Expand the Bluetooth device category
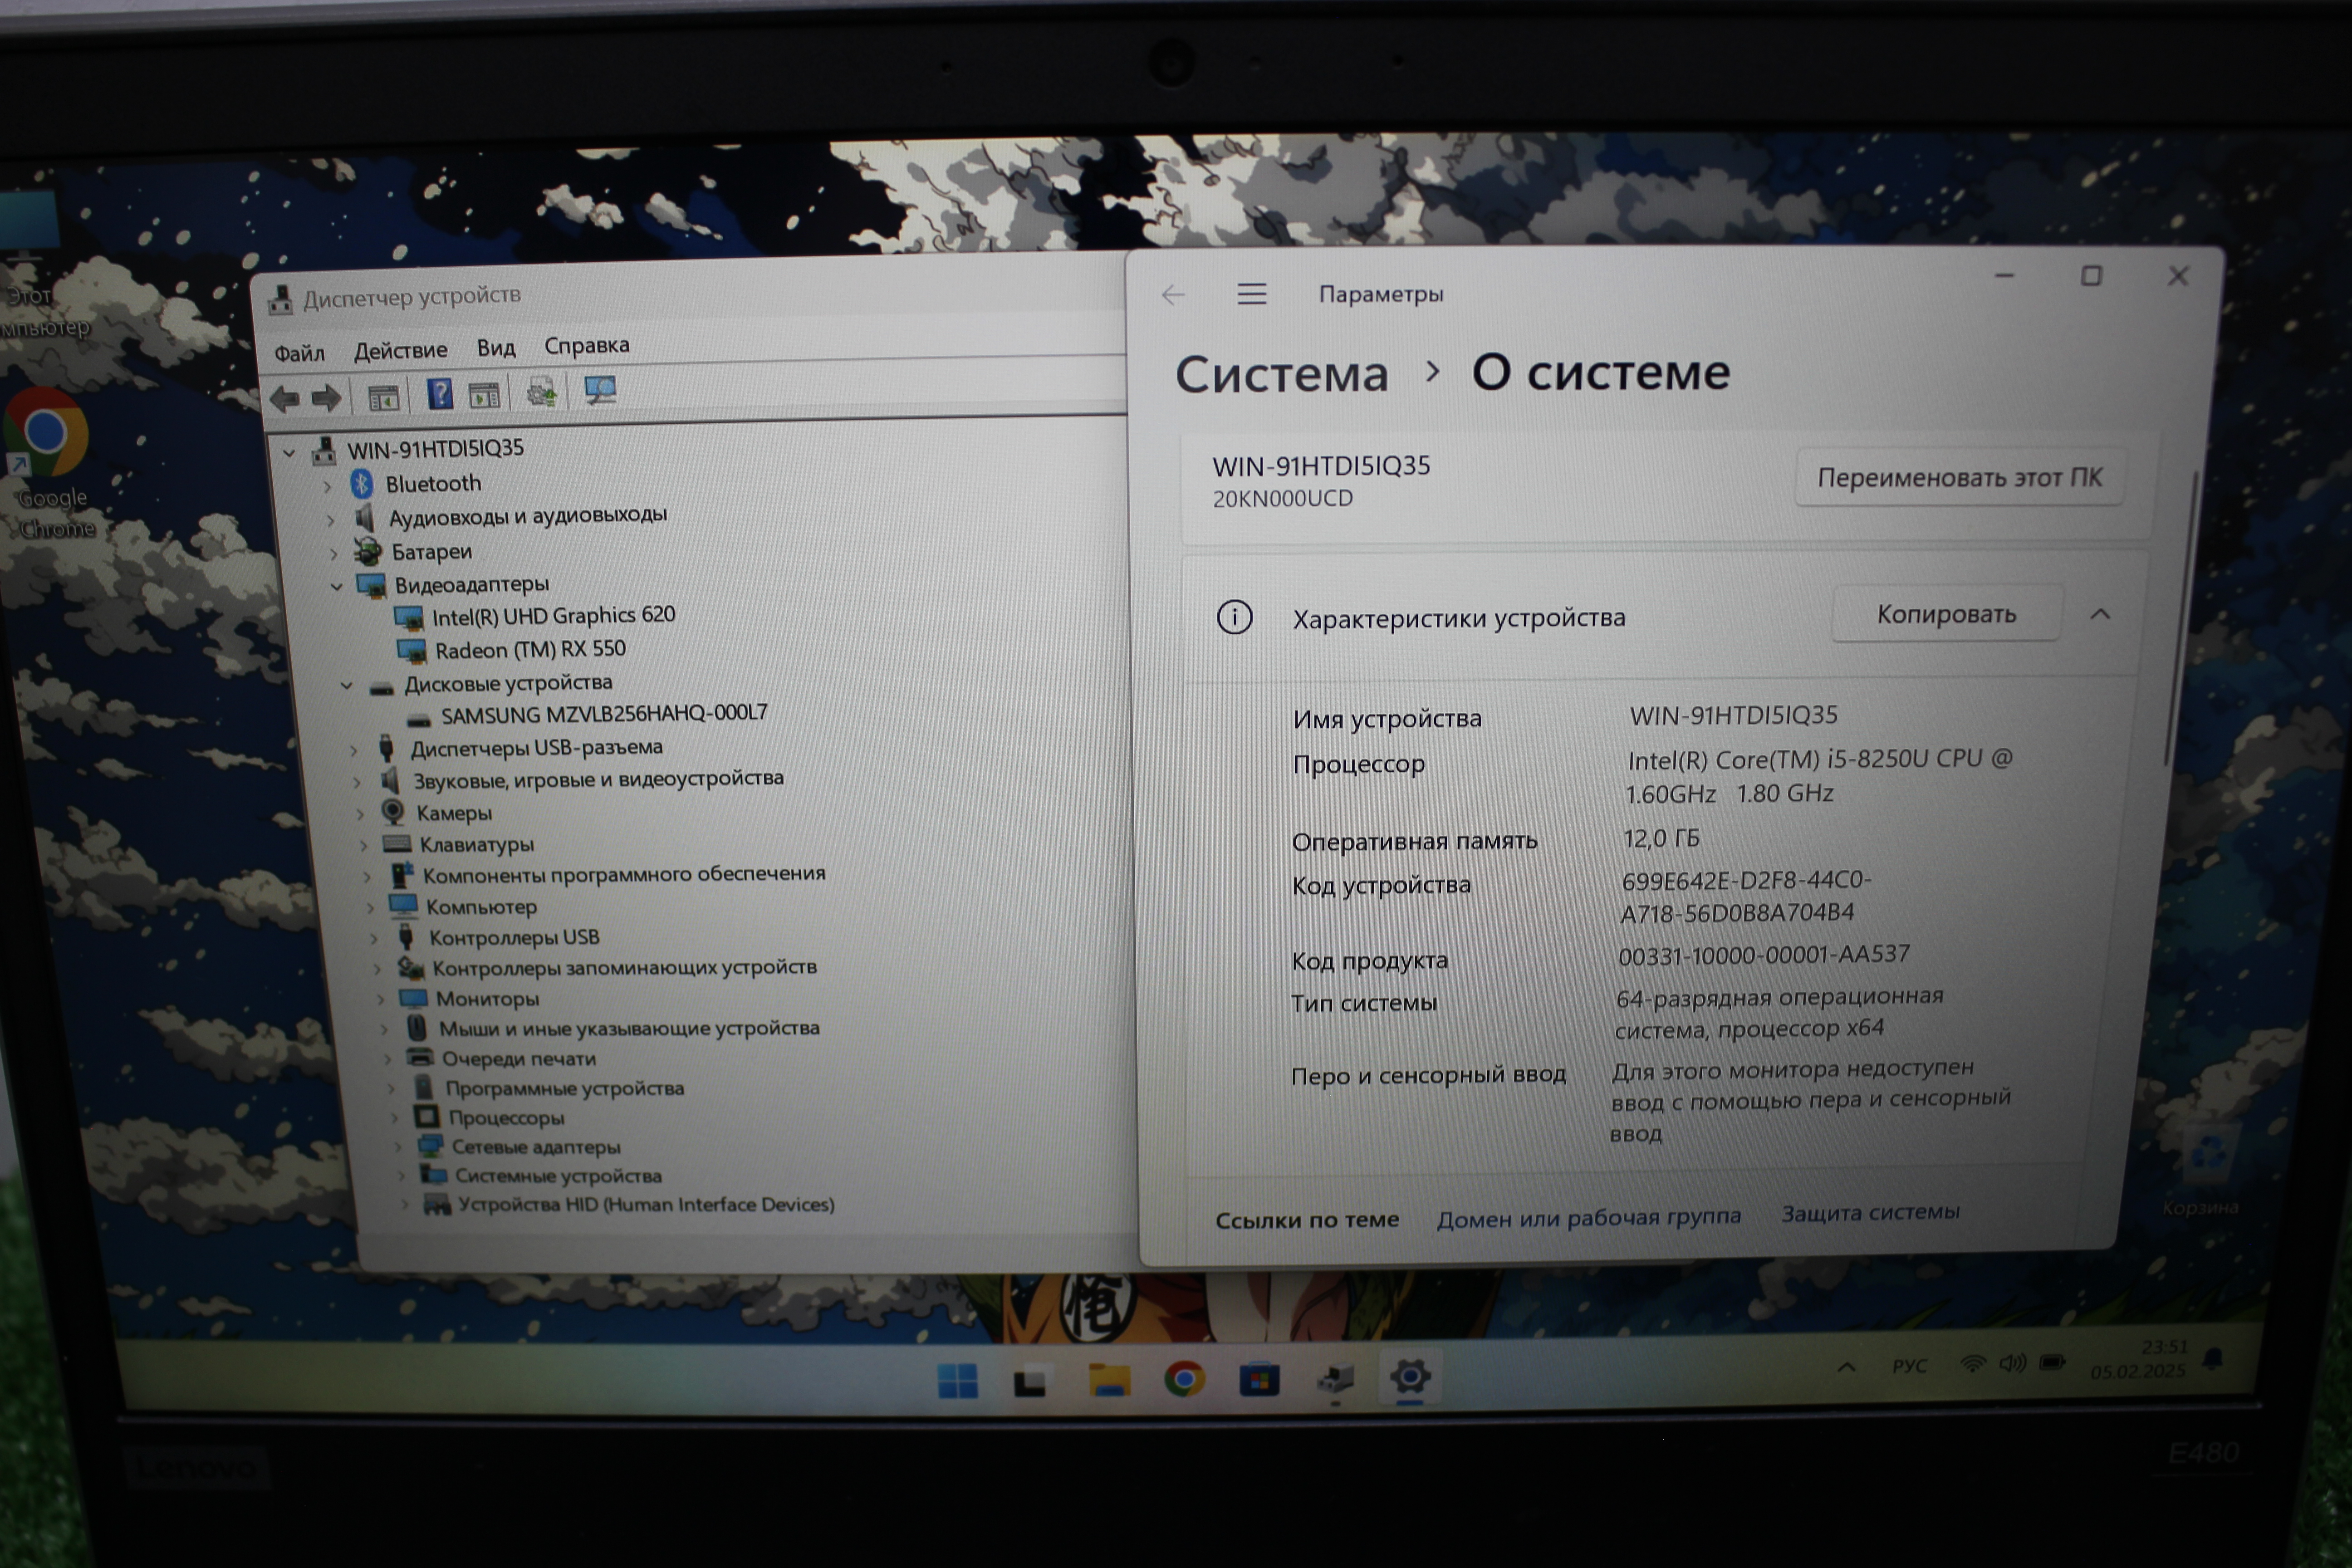The height and width of the screenshot is (1568, 2352). coord(328,487)
